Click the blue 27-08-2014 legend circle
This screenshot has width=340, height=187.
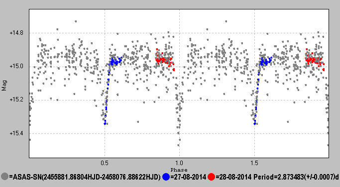coord(166,177)
